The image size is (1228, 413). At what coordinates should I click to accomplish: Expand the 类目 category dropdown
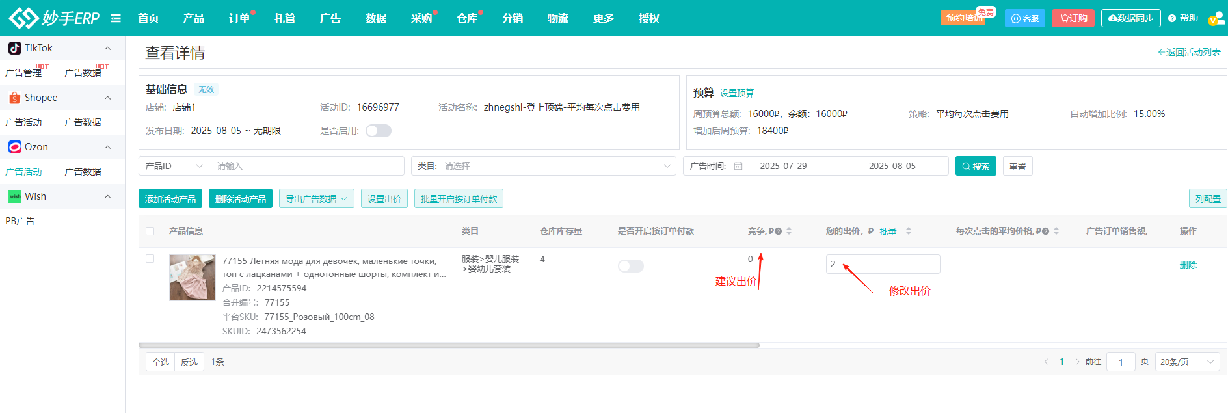(x=544, y=167)
